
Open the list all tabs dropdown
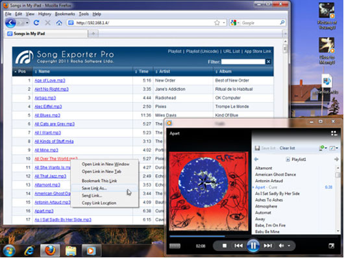point(285,34)
